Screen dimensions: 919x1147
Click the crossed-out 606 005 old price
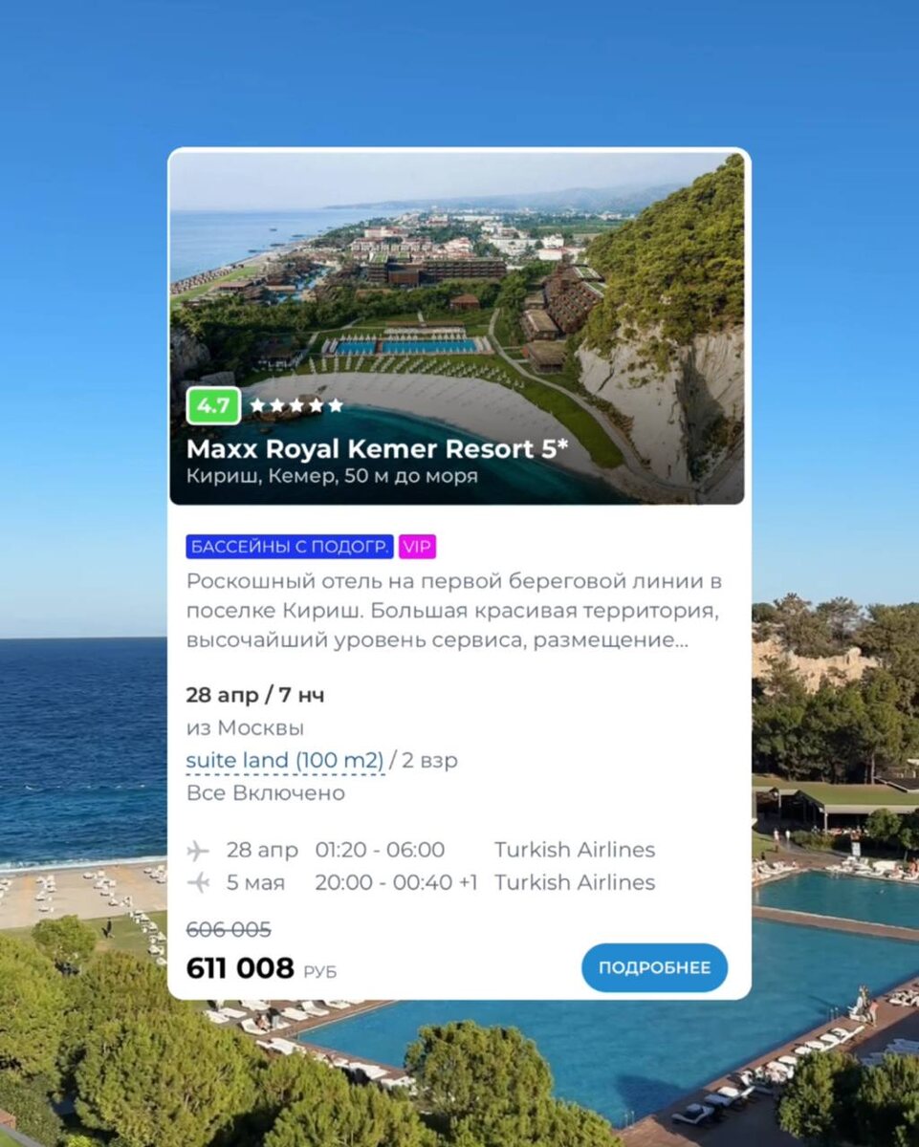click(x=229, y=929)
